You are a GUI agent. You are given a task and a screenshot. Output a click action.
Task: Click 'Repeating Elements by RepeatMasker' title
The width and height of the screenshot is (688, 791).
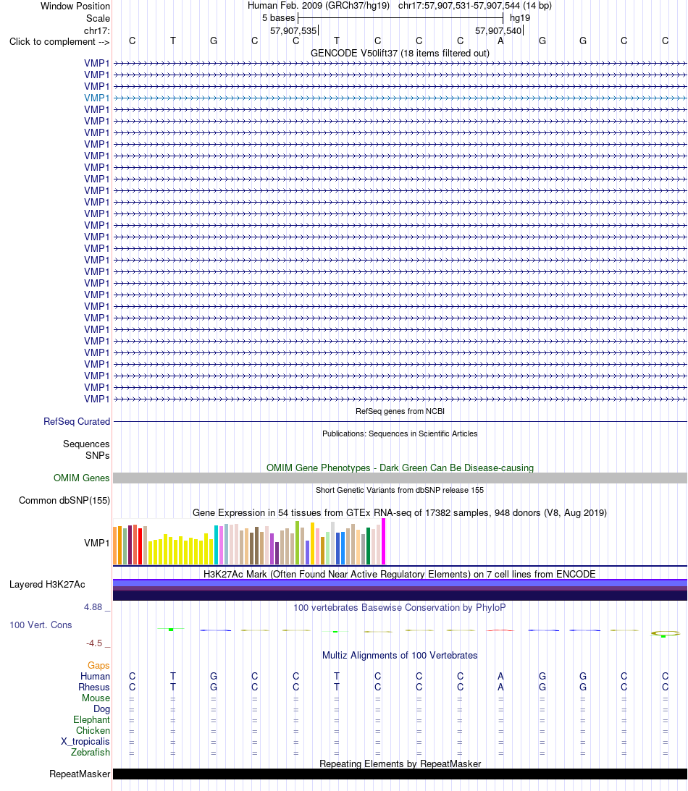pos(400,763)
